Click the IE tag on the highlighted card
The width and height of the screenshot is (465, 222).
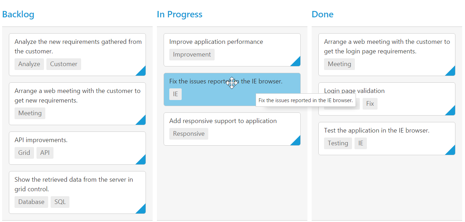click(175, 94)
